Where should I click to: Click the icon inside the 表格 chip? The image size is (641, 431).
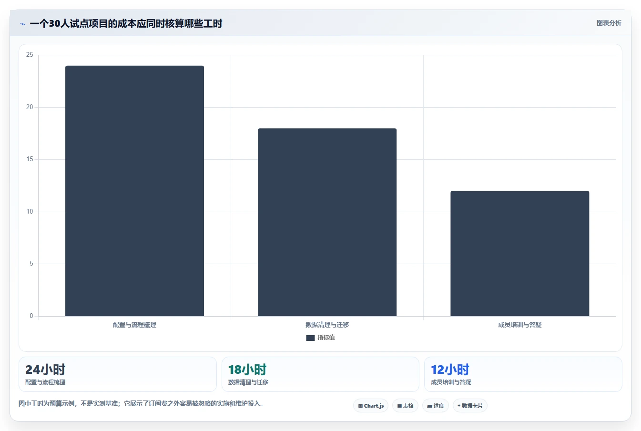pyautogui.click(x=399, y=406)
